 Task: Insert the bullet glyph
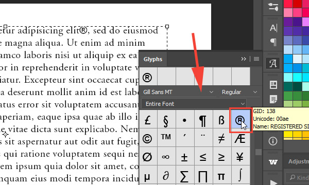185,120
